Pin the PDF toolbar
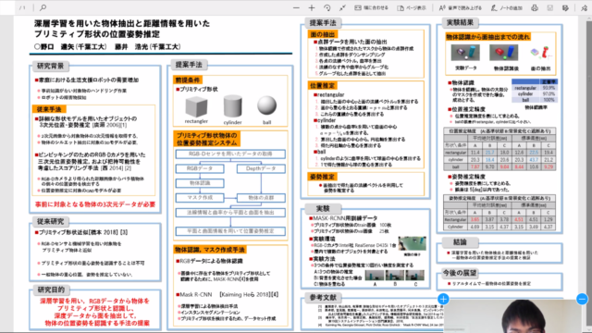This screenshot has height=333, width=592. point(584,8)
